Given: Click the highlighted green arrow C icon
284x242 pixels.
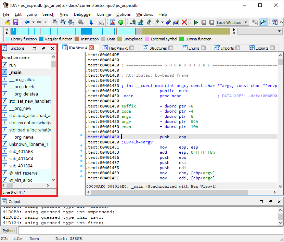Looking at the screenshot, I should (263, 22).
